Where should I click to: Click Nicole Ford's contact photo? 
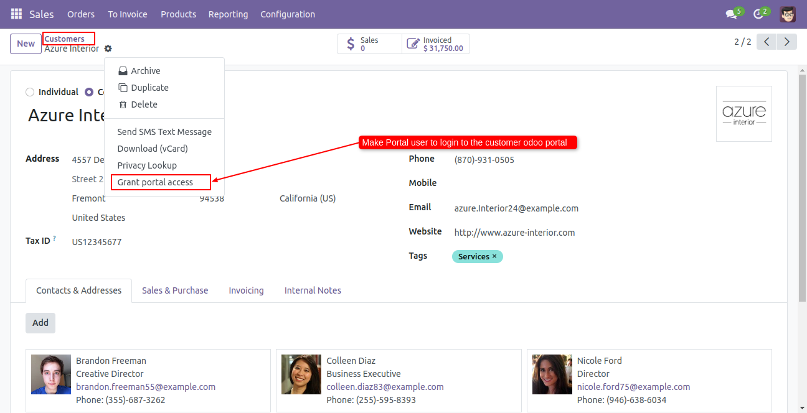(552, 374)
